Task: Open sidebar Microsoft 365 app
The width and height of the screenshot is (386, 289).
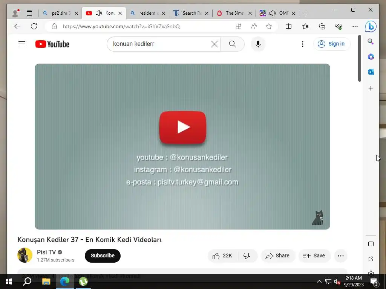Action: pyautogui.click(x=371, y=57)
